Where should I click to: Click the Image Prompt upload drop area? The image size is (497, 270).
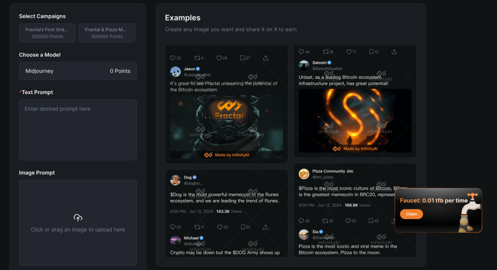tap(78, 233)
